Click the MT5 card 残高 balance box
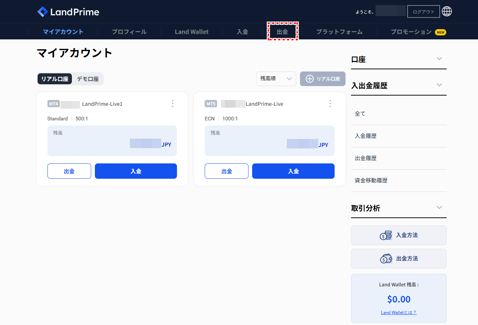The height and width of the screenshot is (325, 478). [270, 141]
